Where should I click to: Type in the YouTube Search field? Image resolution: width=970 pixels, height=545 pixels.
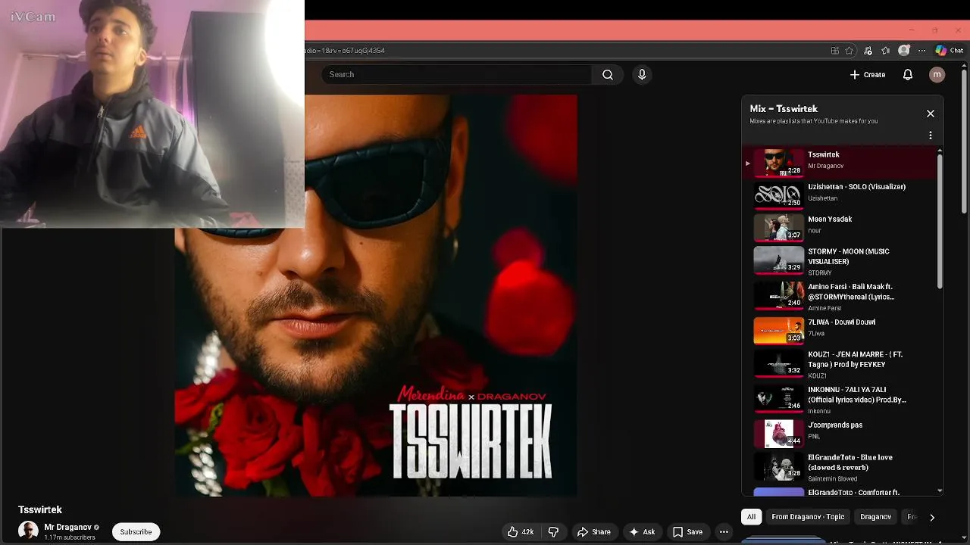pyautogui.click(x=456, y=74)
